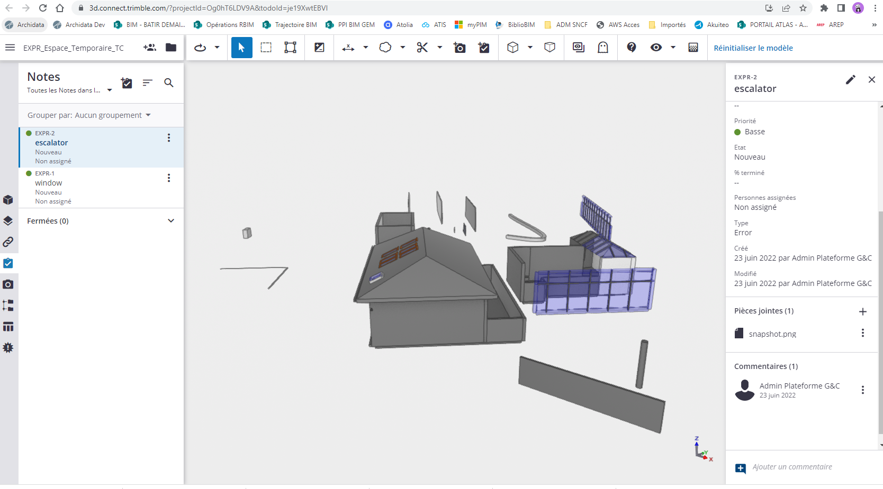Viewport: 883px width, 489px height.
Task: Toggle visibility eye icon in toolbar
Action: click(656, 48)
